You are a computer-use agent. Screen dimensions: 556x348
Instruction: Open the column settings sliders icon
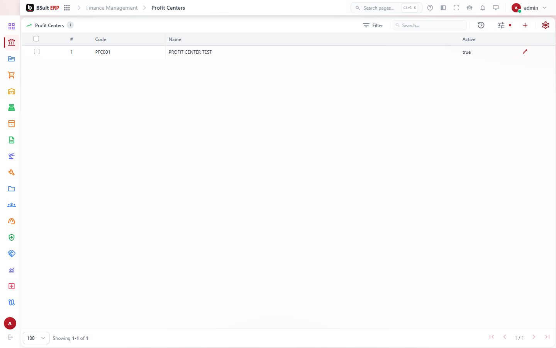(501, 25)
